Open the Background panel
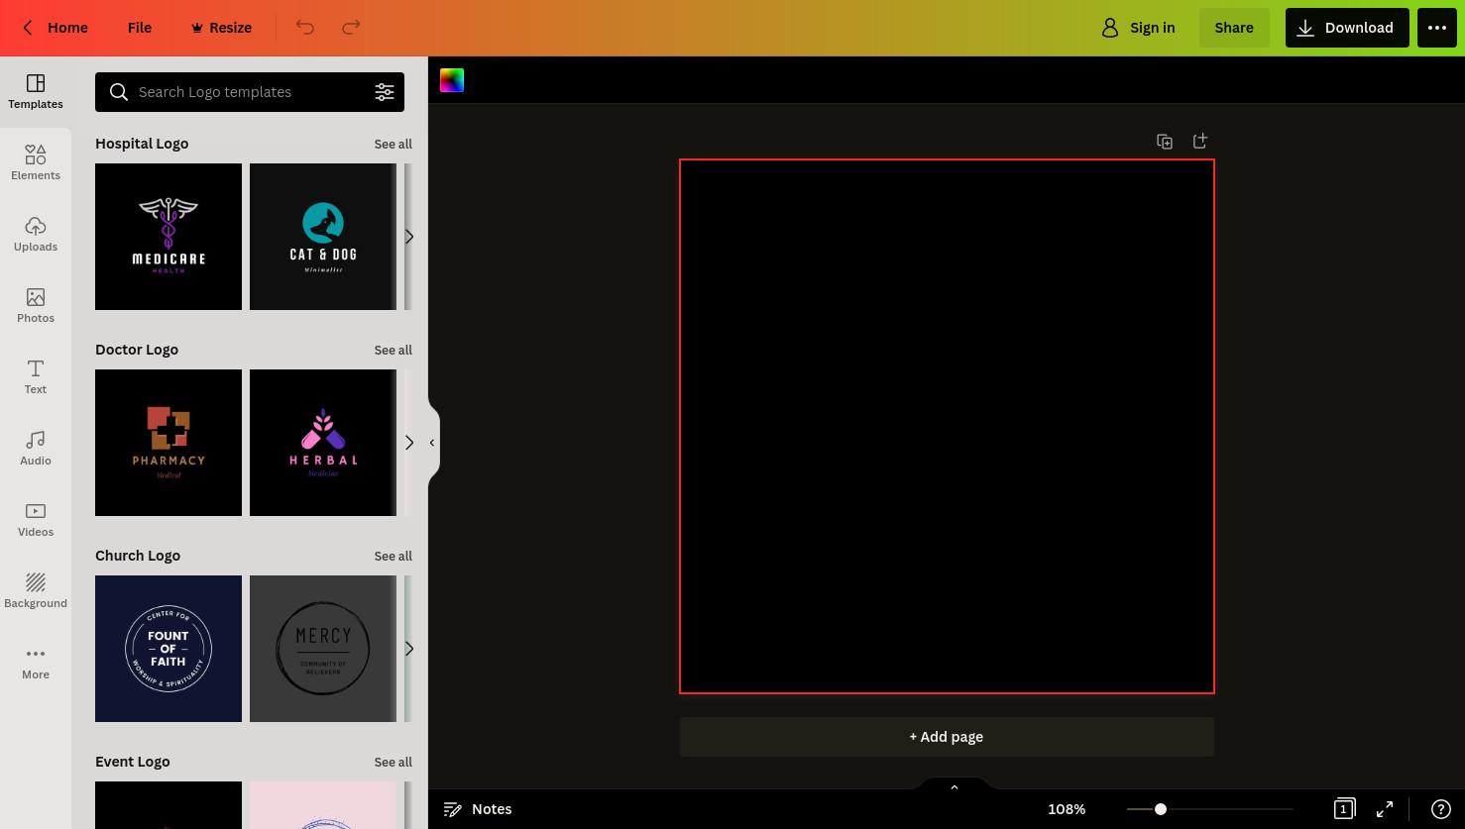 [36, 591]
